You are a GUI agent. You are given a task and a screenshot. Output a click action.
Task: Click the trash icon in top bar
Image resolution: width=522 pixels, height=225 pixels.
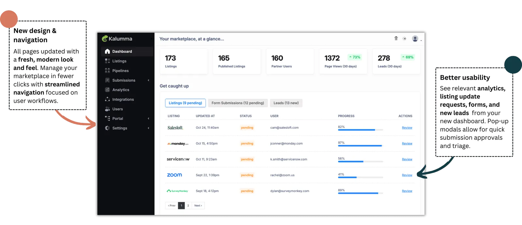(396, 38)
